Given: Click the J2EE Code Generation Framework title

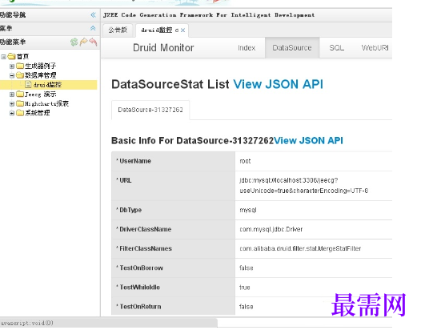Looking at the screenshot, I should pos(209,15).
